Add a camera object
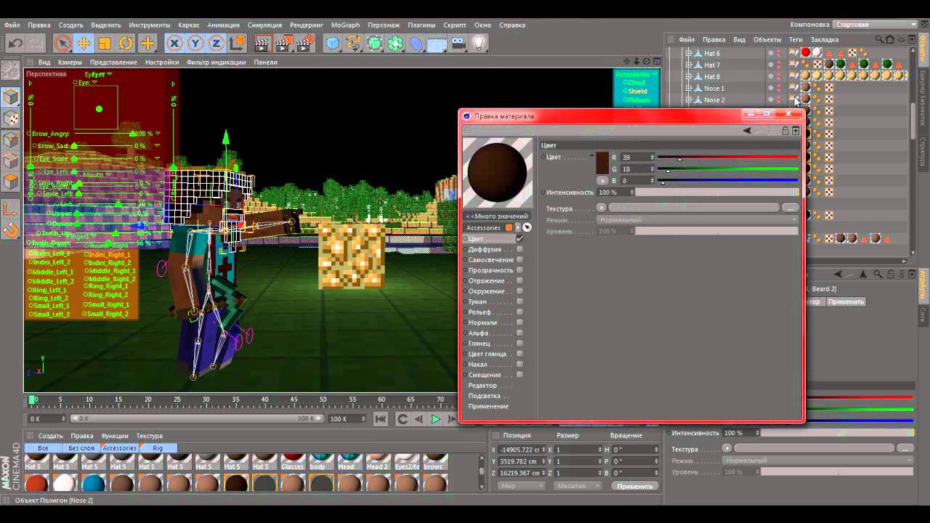930x523 pixels. pyautogui.click(x=458, y=43)
